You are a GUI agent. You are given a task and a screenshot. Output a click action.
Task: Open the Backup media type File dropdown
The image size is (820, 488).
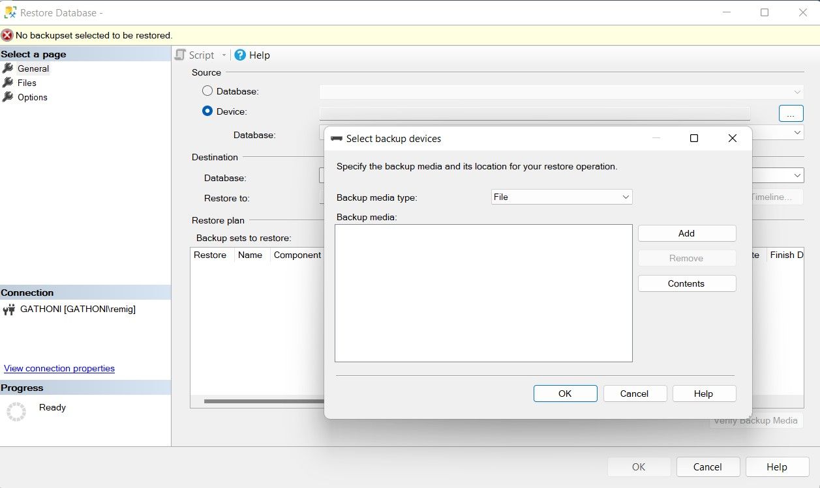562,197
